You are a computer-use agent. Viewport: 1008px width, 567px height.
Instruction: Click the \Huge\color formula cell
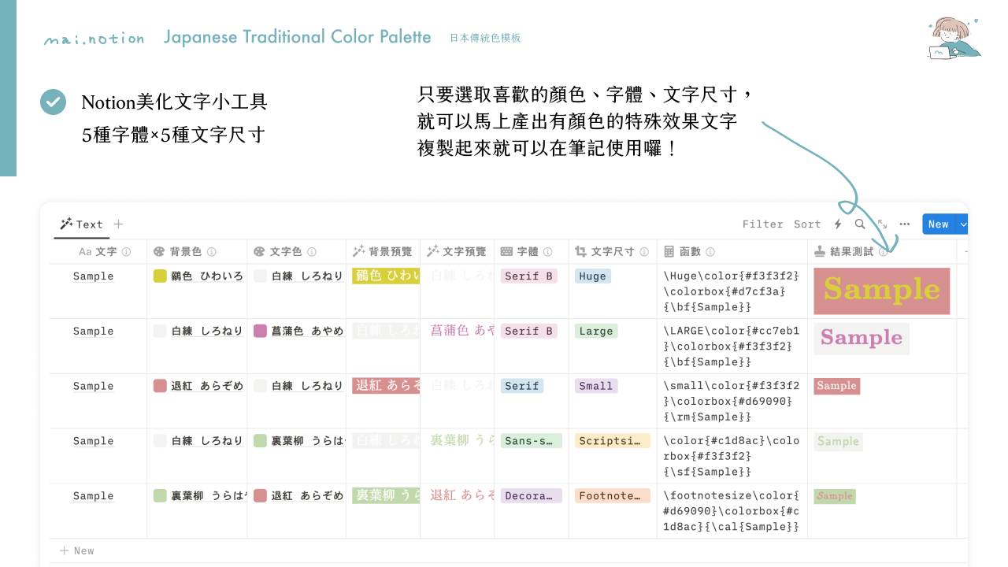(732, 291)
